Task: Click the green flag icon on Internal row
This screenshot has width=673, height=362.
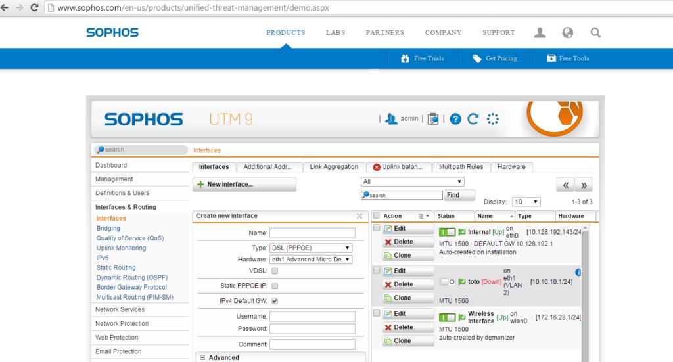Action: click(x=462, y=232)
